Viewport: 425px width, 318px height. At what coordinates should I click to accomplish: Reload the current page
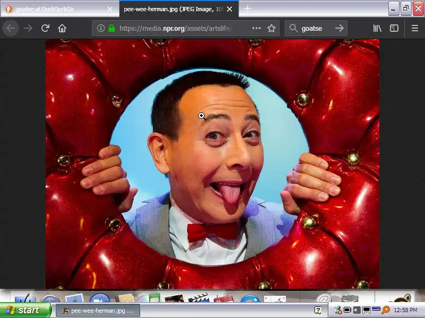point(45,28)
